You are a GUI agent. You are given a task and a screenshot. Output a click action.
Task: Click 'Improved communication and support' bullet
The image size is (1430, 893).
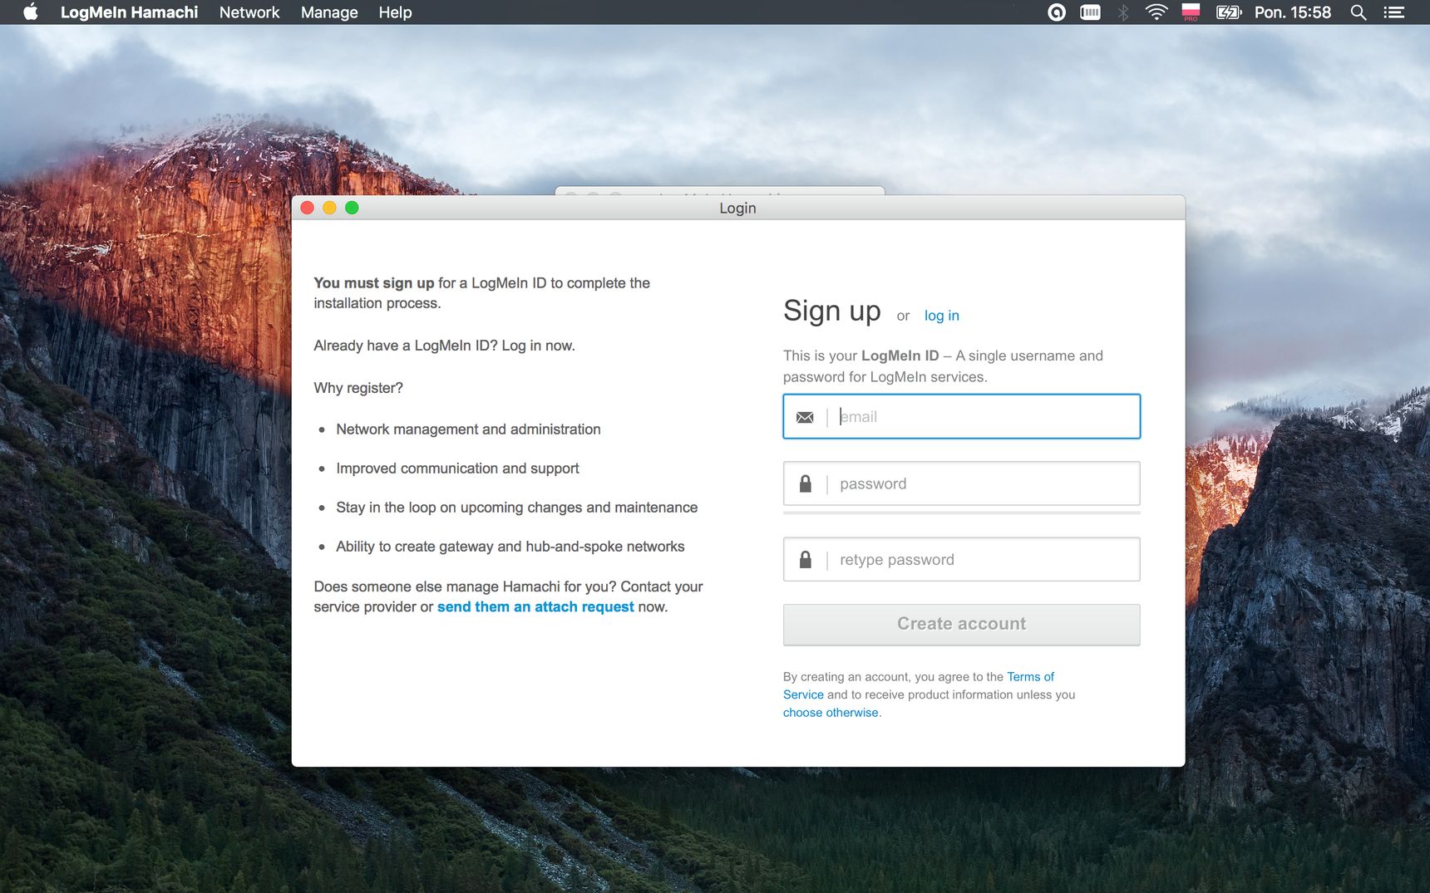457,469
